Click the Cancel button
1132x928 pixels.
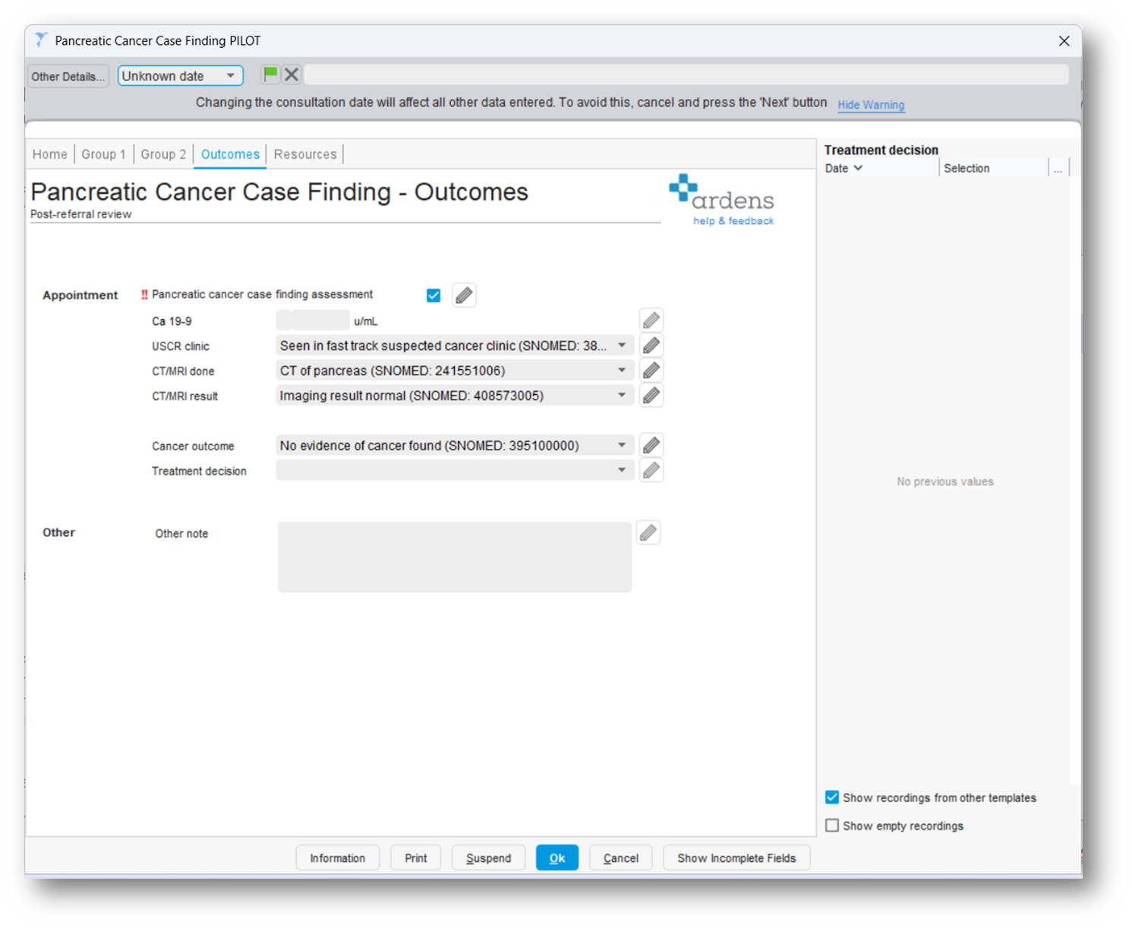point(621,858)
